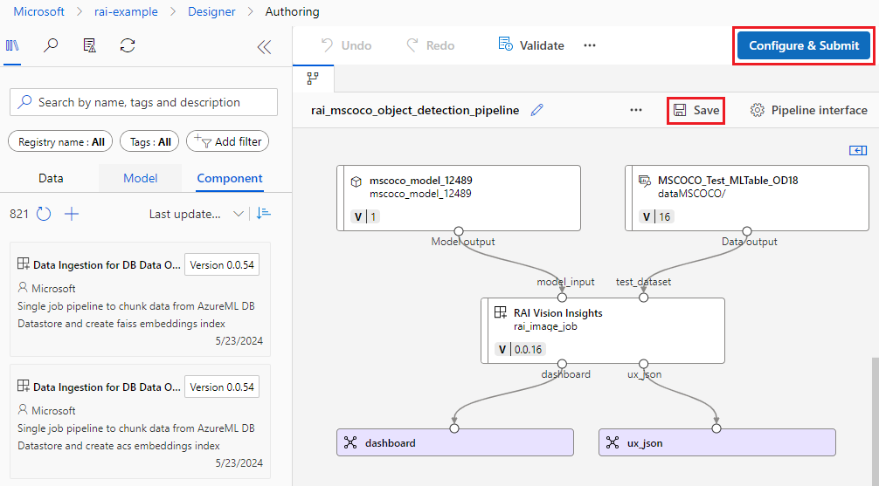This screenshot has width=879, height=486.
Task: Refresh the side panel with the sync icon
Action: tap(128, 45)
